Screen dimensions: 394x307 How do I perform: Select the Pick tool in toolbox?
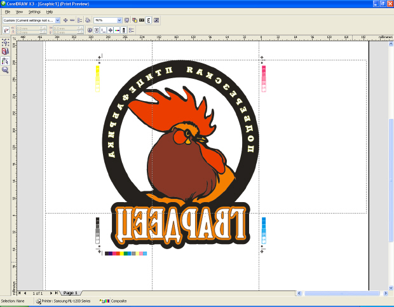[x=5, y=43]
